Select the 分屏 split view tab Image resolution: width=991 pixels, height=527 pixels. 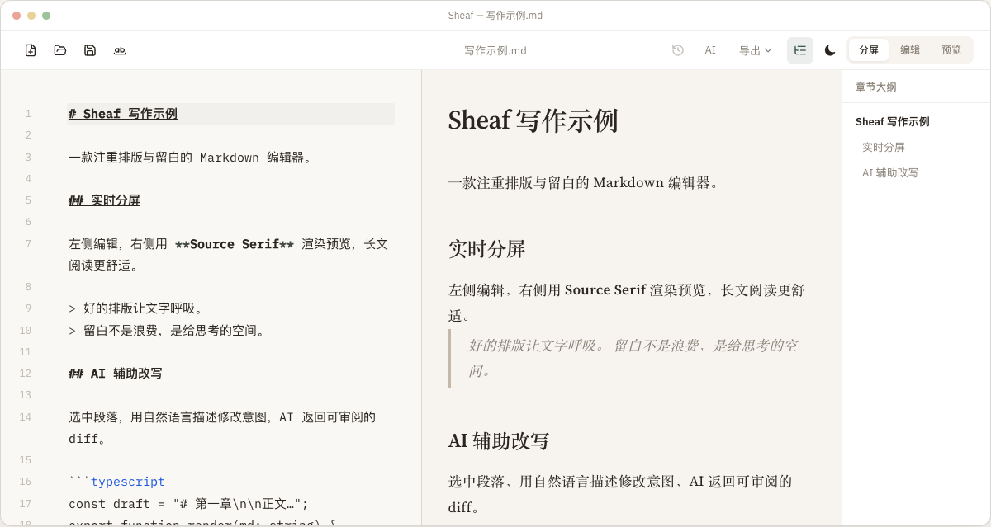[869, 50]
